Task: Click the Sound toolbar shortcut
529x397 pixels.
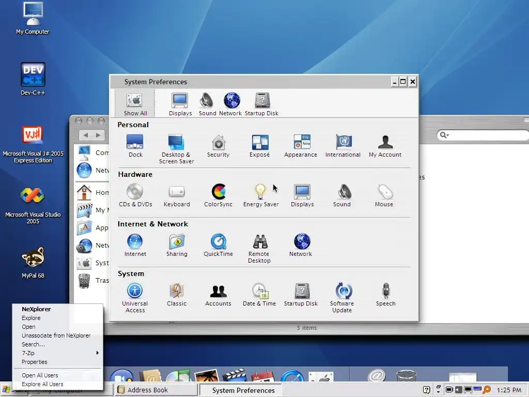Action: click(x=207, y=104)
